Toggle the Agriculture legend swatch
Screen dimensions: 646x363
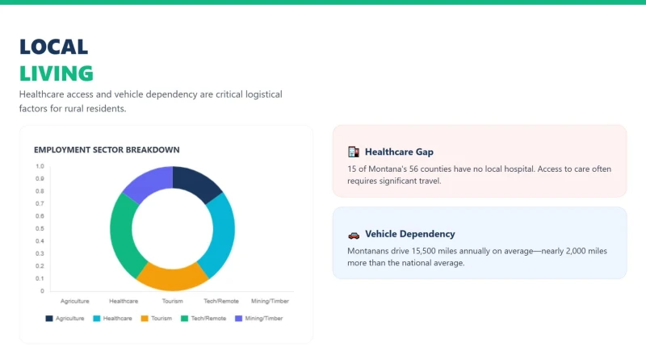[x=49, y=318]
